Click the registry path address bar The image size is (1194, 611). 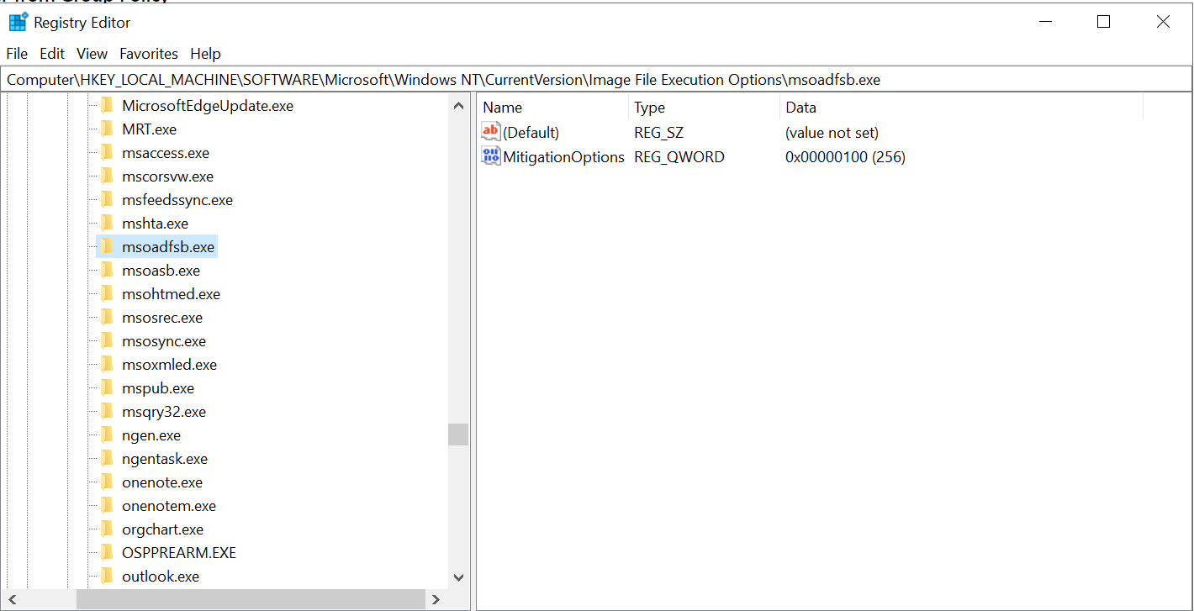pos(596,80)
